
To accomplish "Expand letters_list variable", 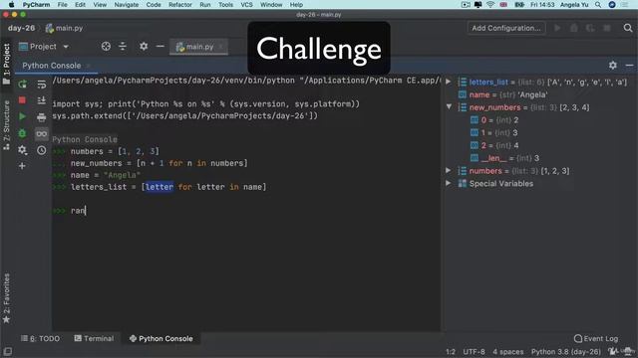I will (x=449, y=82).
